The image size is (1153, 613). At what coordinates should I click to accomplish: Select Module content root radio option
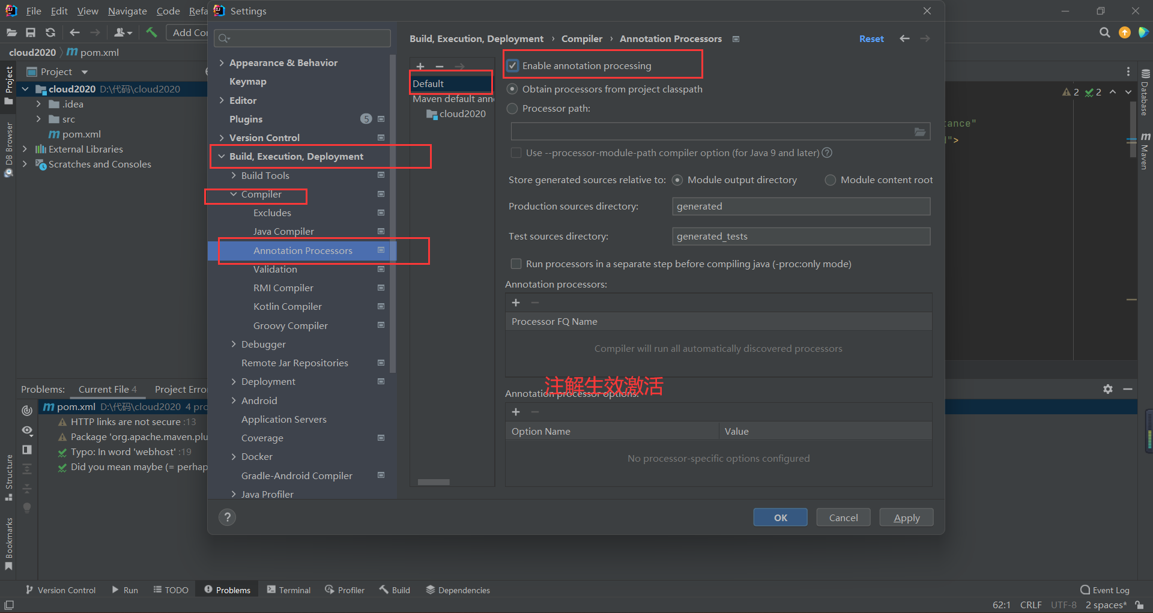(x=830, y=180)
